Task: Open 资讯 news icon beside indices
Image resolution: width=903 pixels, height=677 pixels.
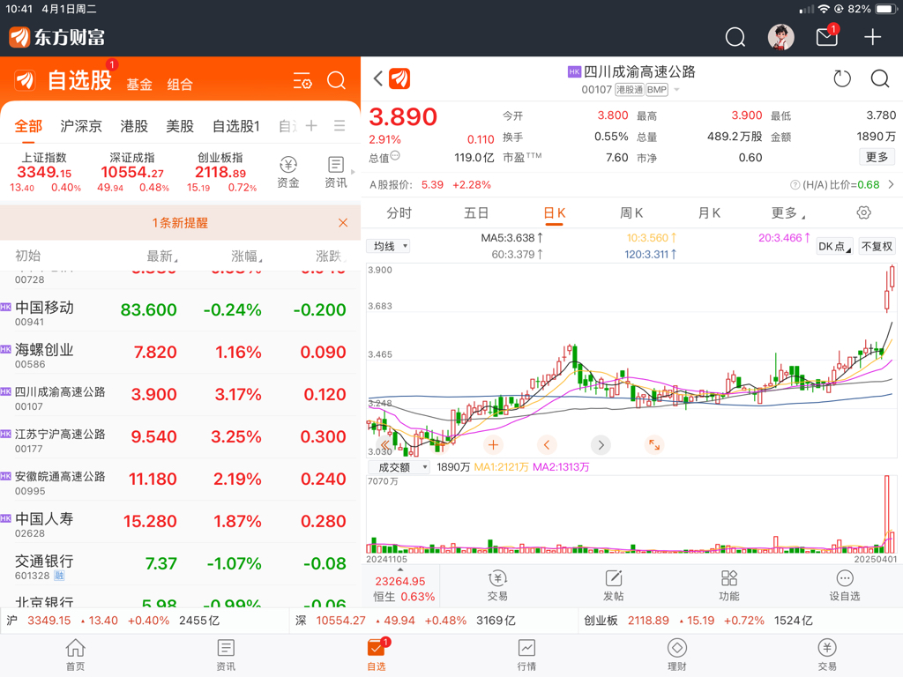Action: coord(336,172)
